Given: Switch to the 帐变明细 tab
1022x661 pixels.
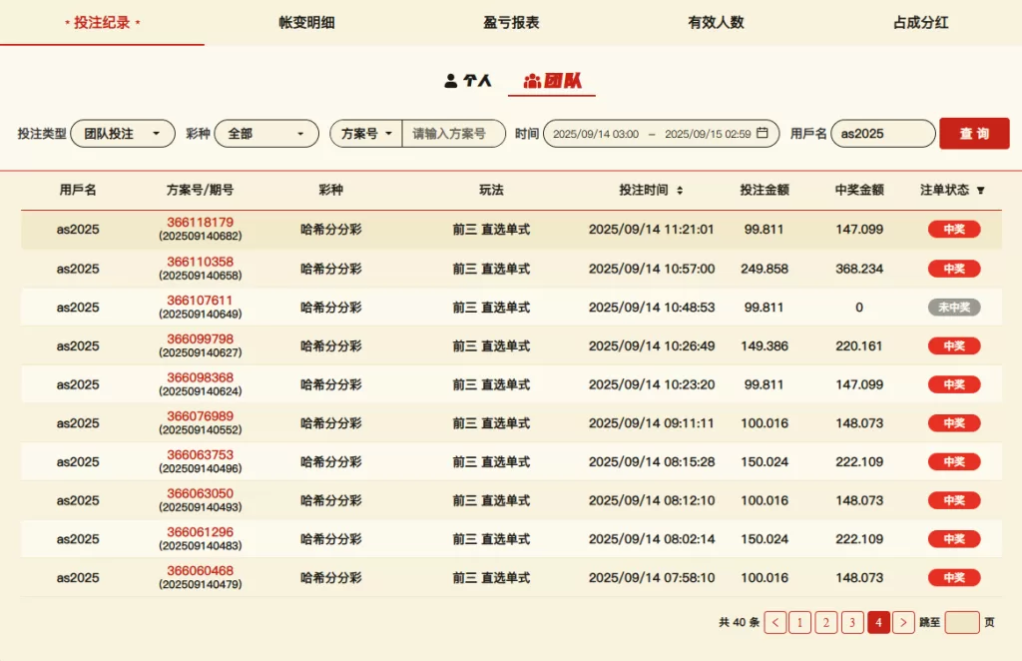Looking at the screenshot, I should (x=306, y=22).
